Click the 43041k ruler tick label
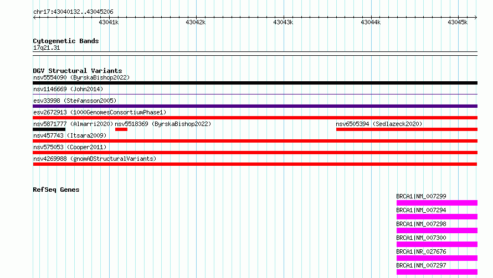Image resolution: width=493 pixels, height=278 pixels. coord(109,22)
